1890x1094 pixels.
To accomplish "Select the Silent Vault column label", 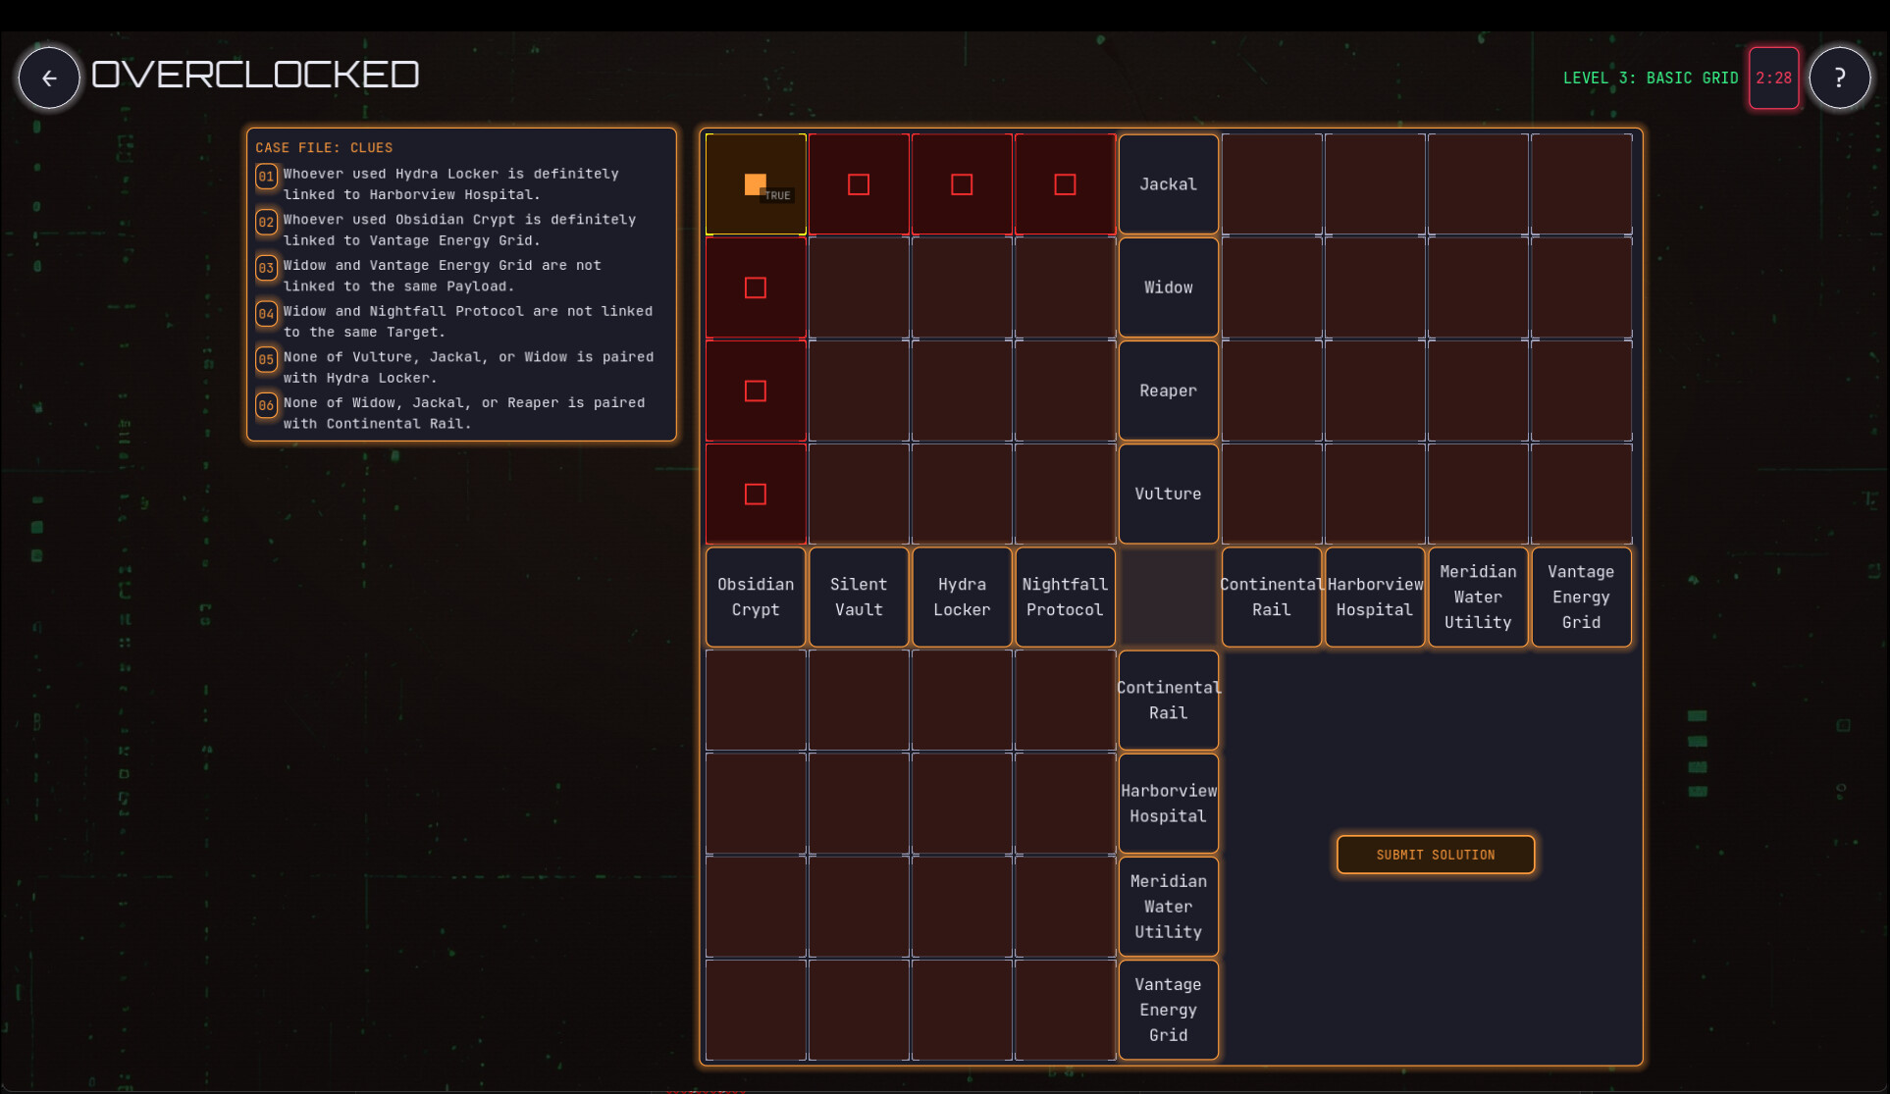I will click(x=859, y=597).
